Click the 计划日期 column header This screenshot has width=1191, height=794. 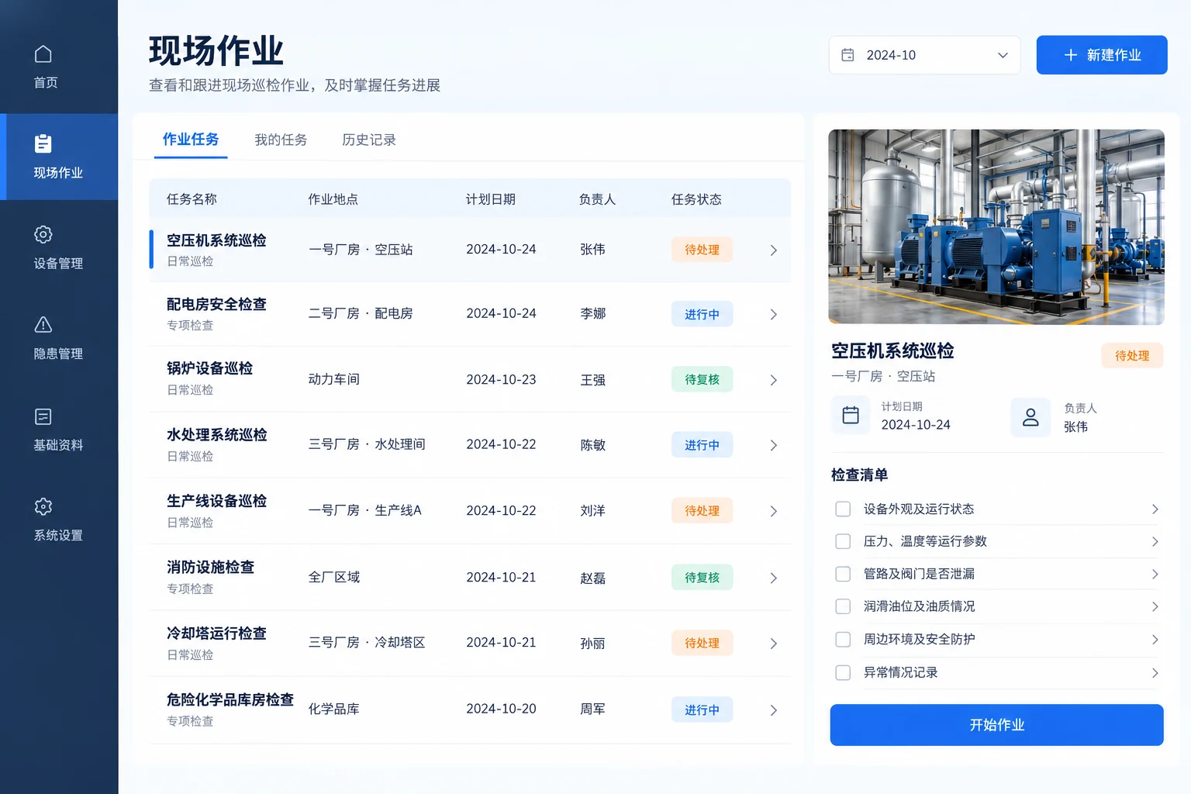pyautogui.click(x=491, y=199)
